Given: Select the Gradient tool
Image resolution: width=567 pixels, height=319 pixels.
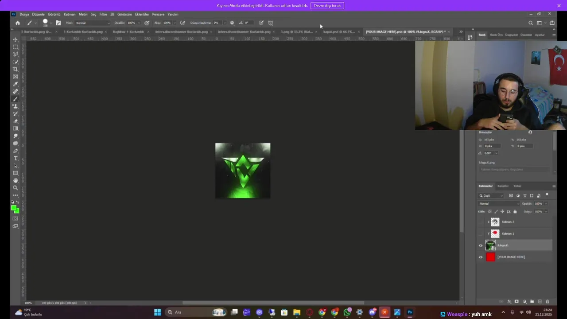Looking at the screenshot, I should click(x=16, y=128).
